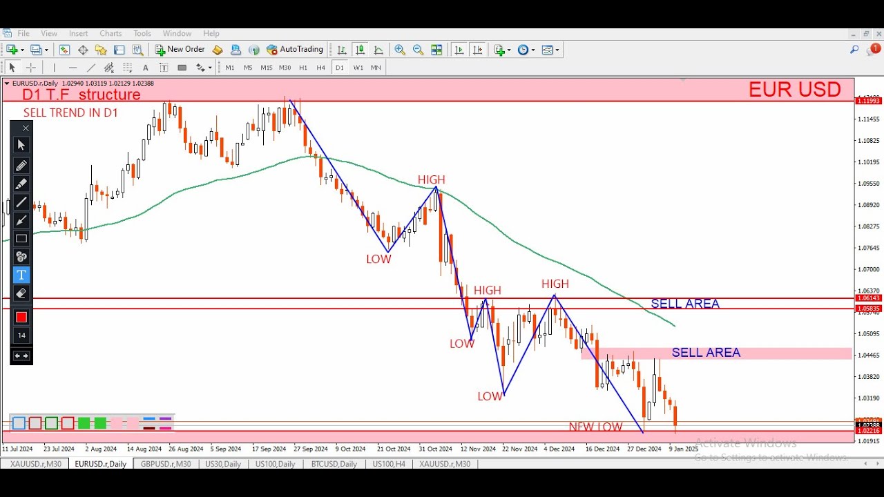
Task: Click the zoom out magnifier icon
Action: 418,50
